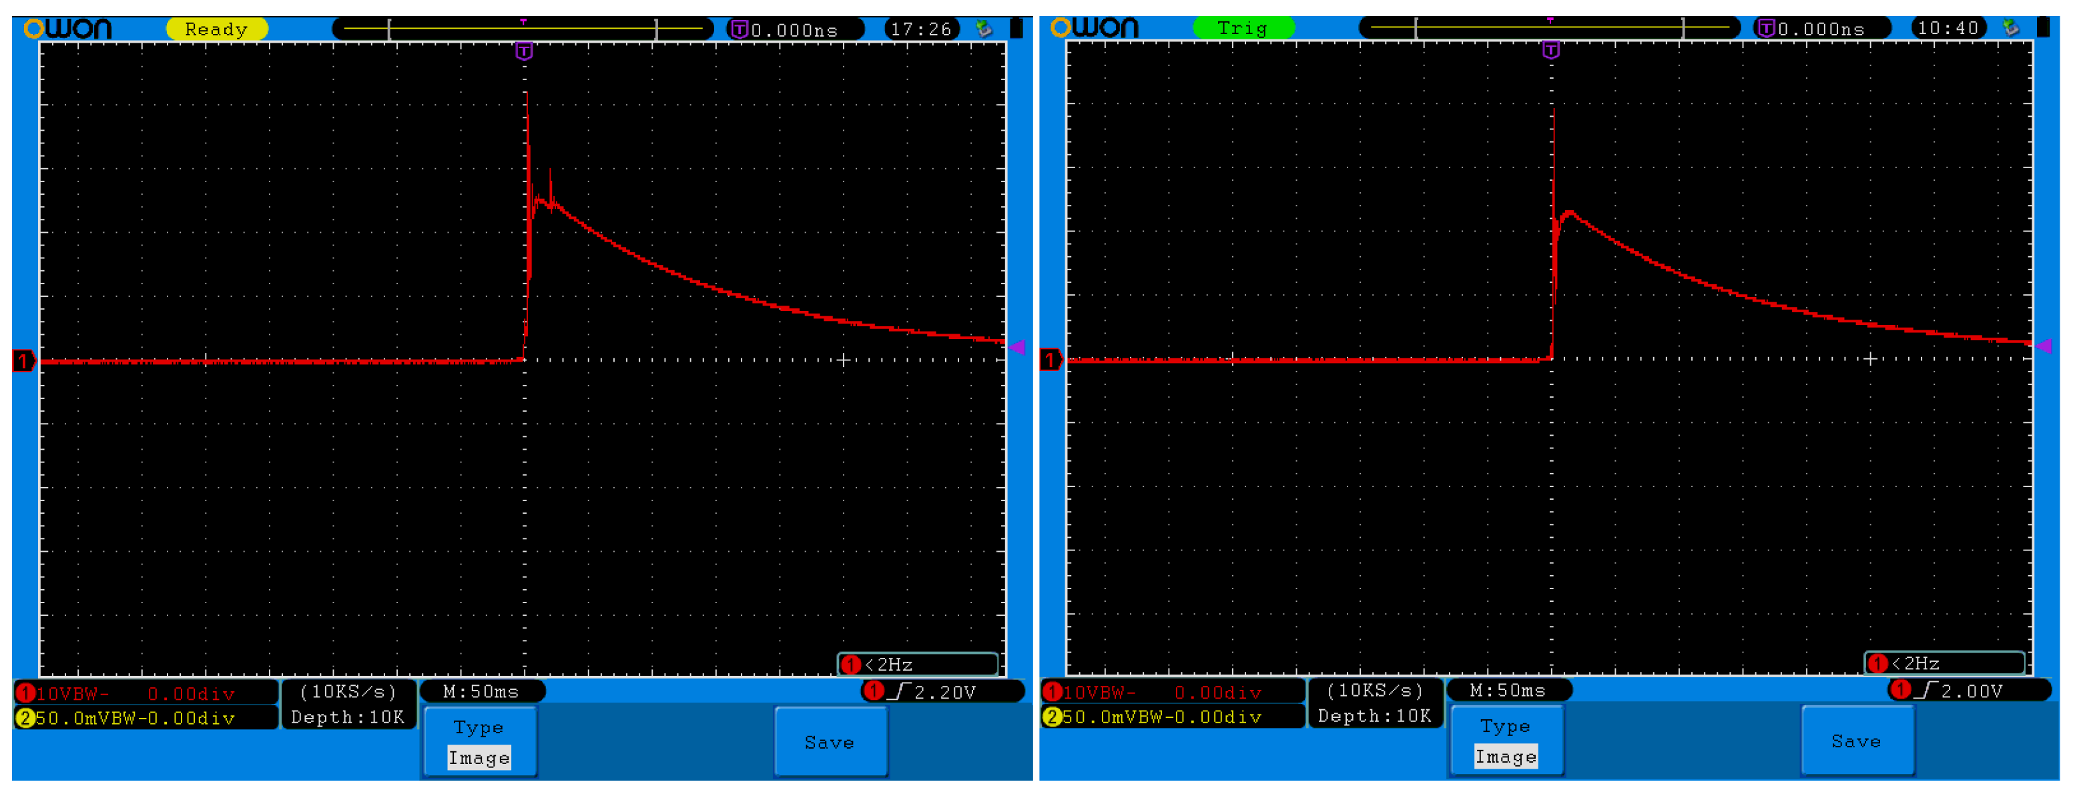Click M:50ms timebase readout on left scope
Image resolution: width=2073 pixels, height=798 pixels.
481,691
